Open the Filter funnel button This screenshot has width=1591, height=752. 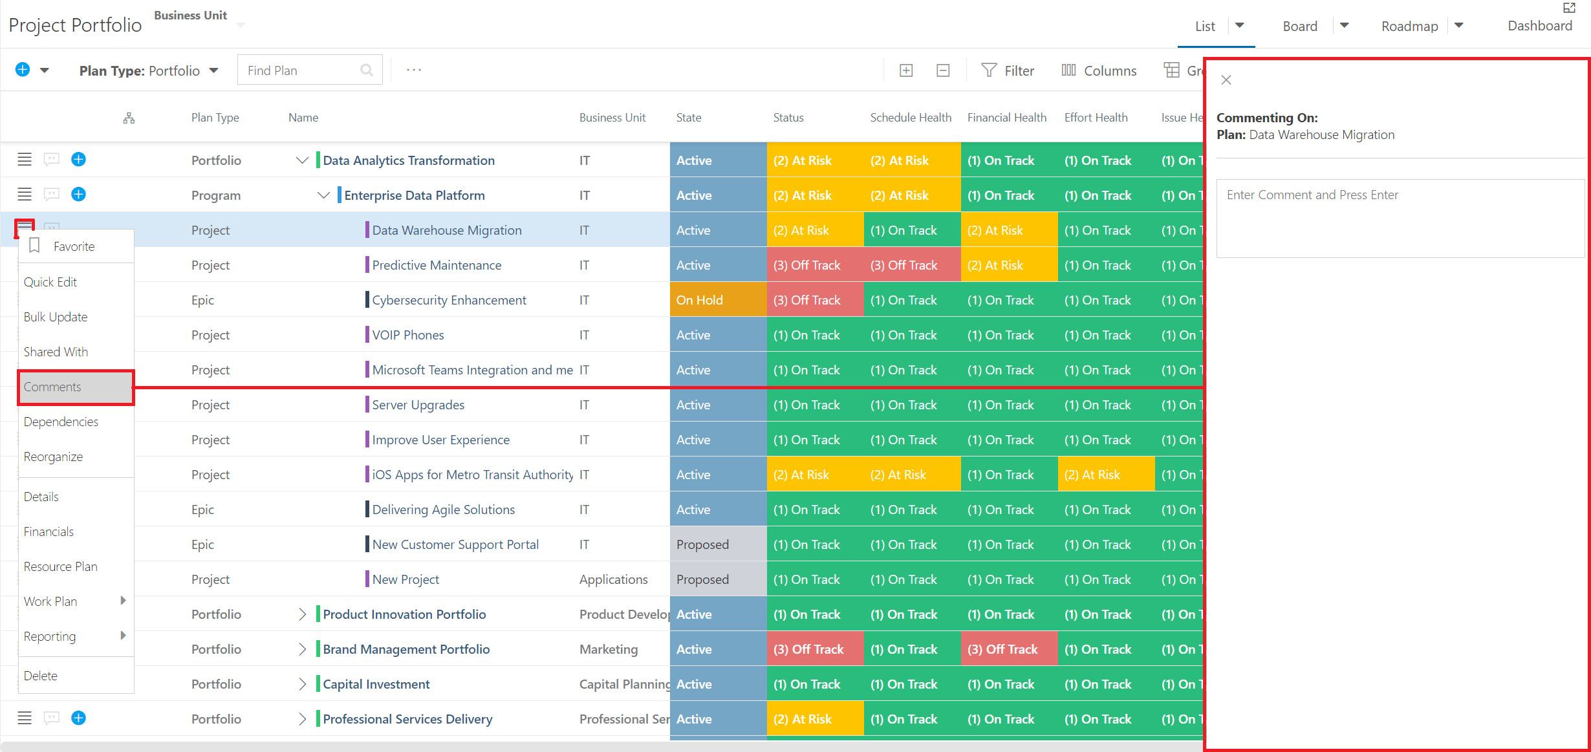coord(1008,70)
